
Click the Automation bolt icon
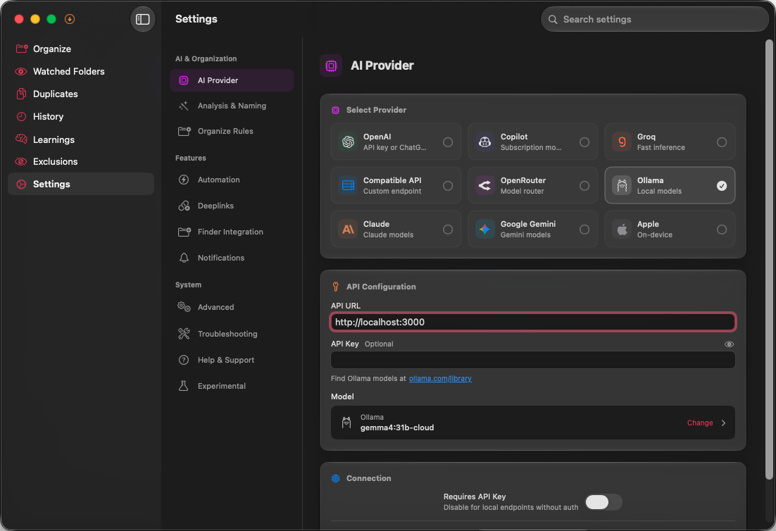184,180
